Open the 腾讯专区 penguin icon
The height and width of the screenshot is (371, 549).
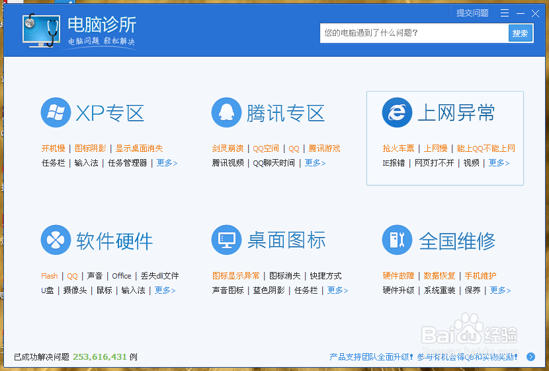coord(226,112)
